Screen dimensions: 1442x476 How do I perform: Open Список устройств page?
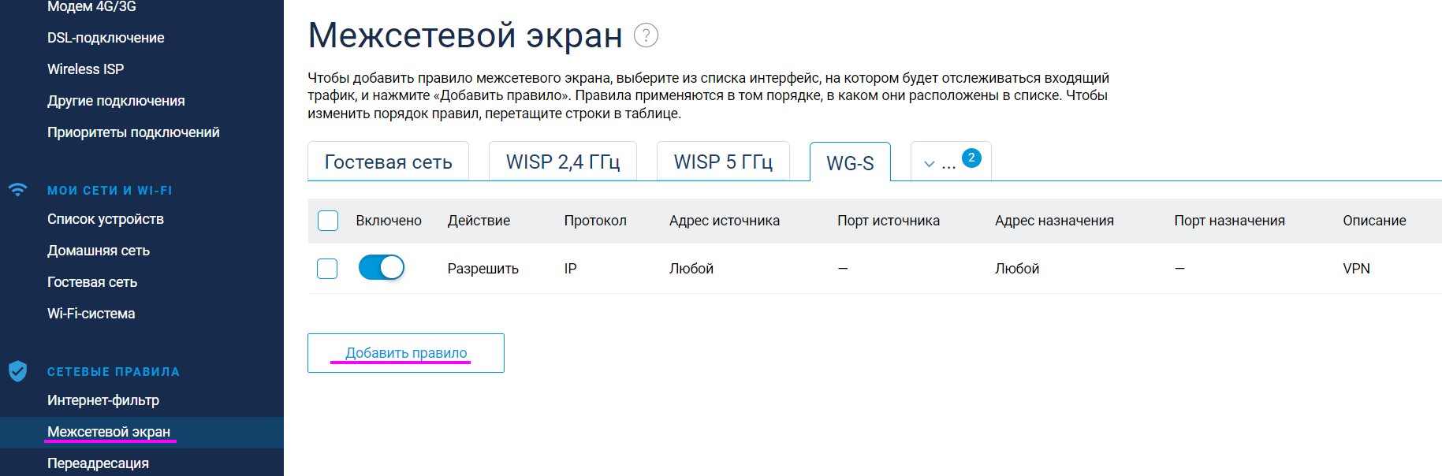point(106,219)
